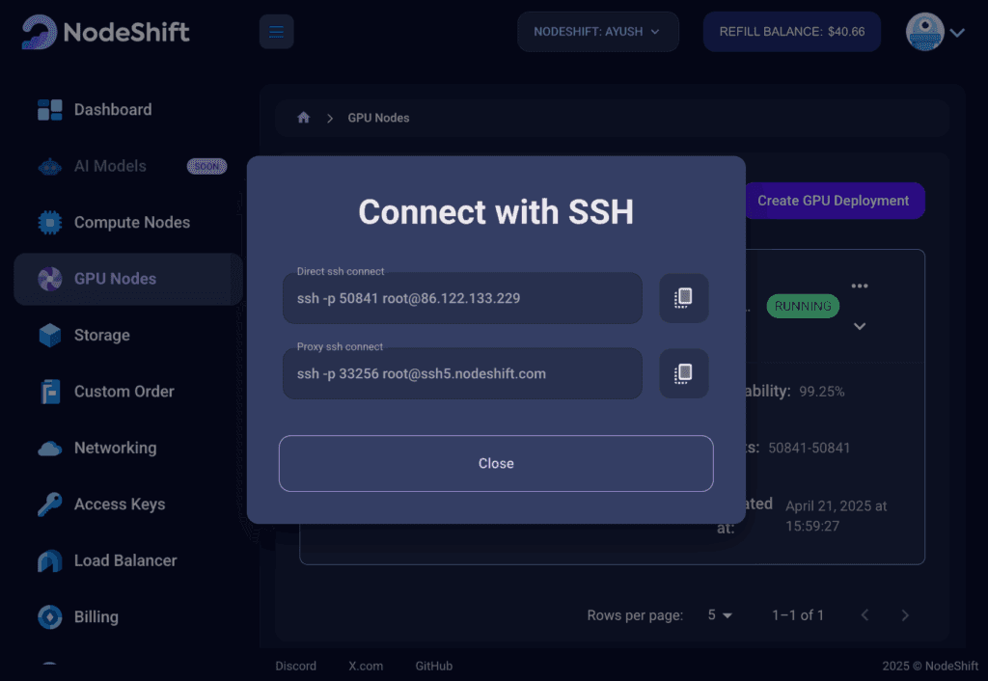Screen dimensions: 988x681
Task: Click the 99.25% availability value
Action: pos(822,392)
